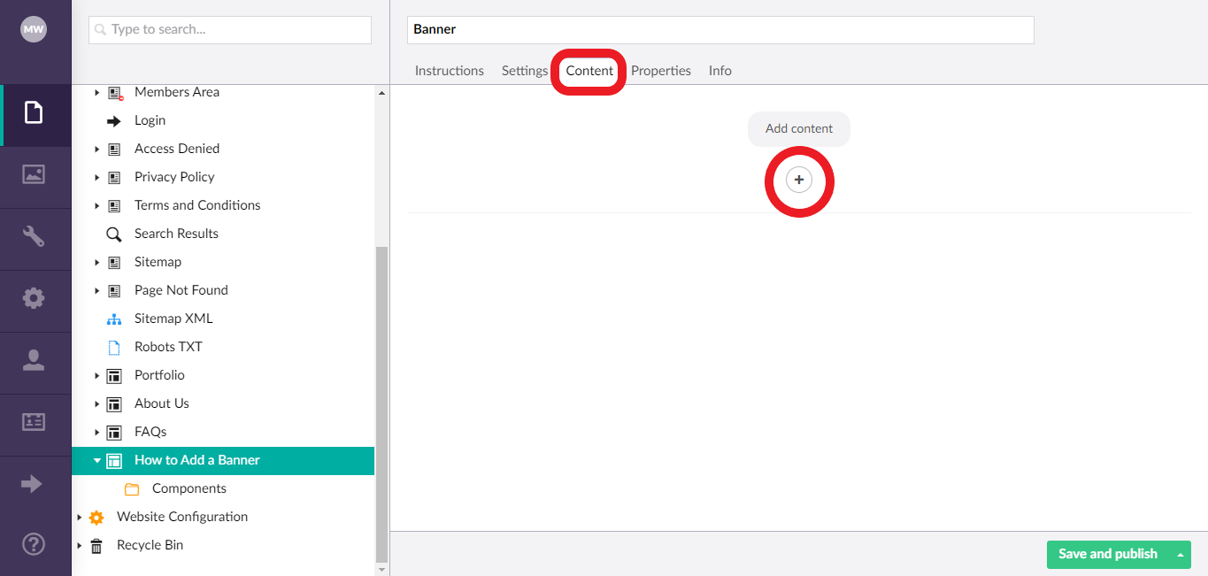Screen dimensions: 1208x576
Task: Expand the Members Area node
Action: (x=96, y=93)
